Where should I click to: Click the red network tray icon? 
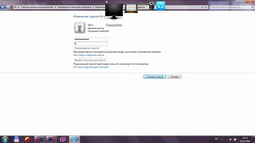[x=226, y=139]
